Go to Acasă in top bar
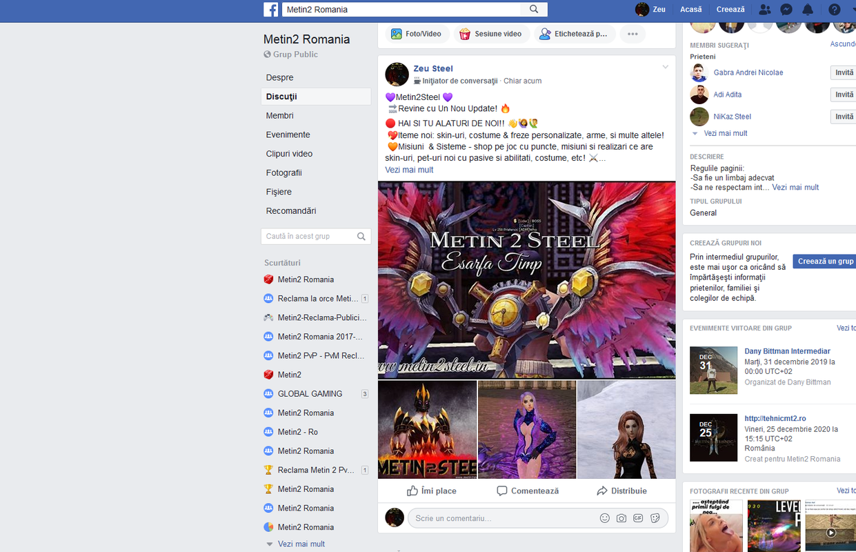Viewport: 856px width, 552px height. coord(690,10)
